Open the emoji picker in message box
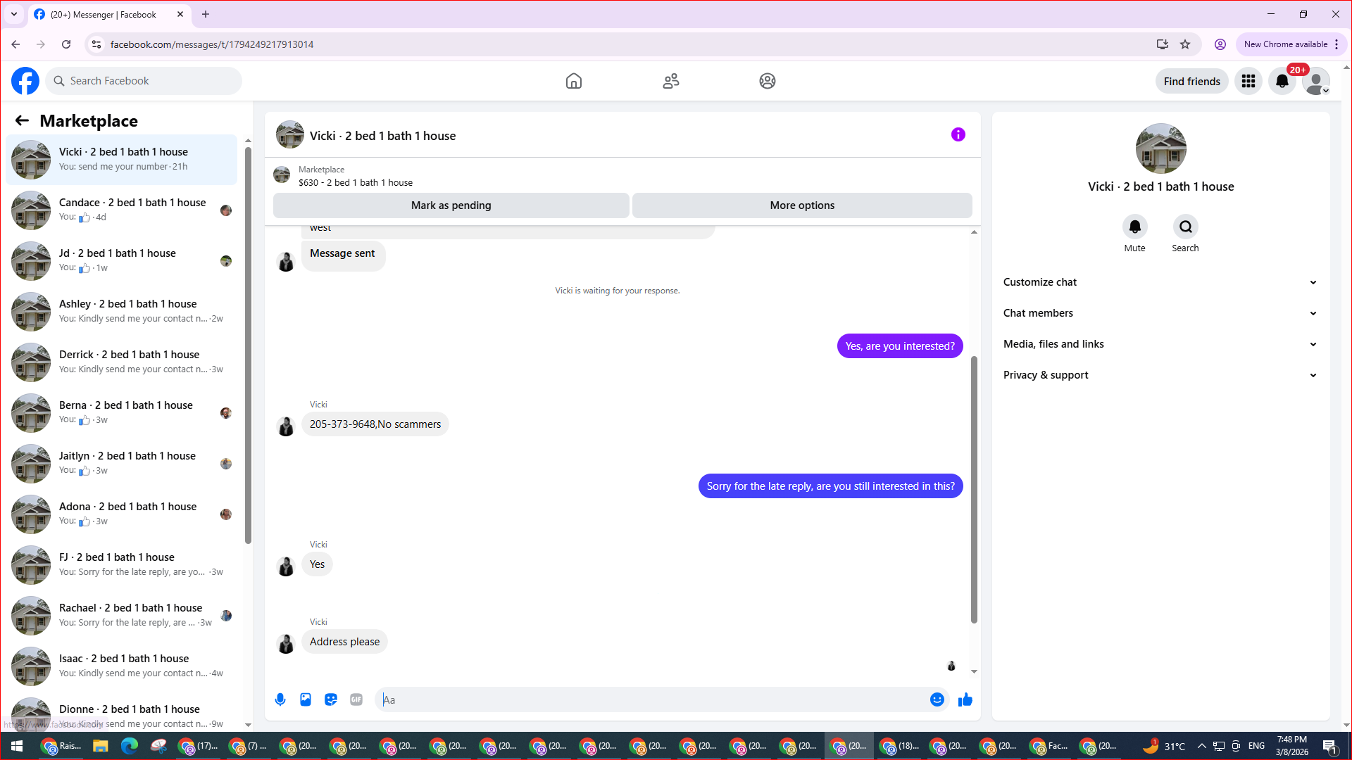 [937, 699]
